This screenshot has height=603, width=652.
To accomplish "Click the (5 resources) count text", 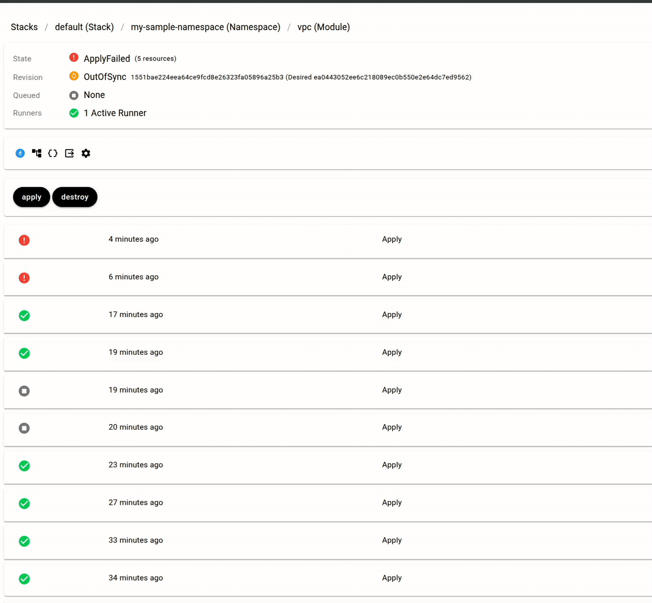I will (155, 59).
